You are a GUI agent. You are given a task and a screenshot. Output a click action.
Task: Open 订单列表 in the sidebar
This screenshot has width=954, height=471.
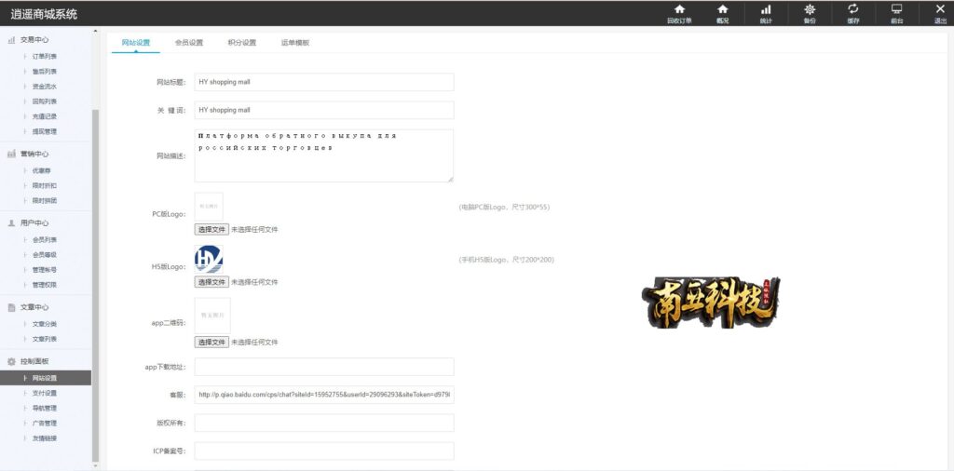[x=45, y=57]
